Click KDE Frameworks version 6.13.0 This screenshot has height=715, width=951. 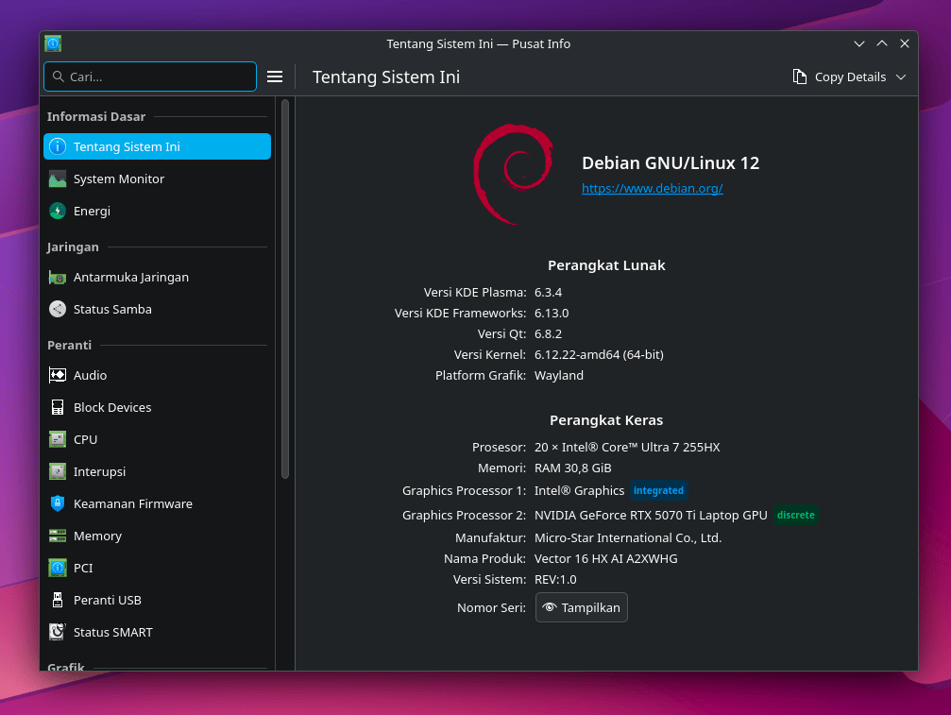tap(552, 313)
